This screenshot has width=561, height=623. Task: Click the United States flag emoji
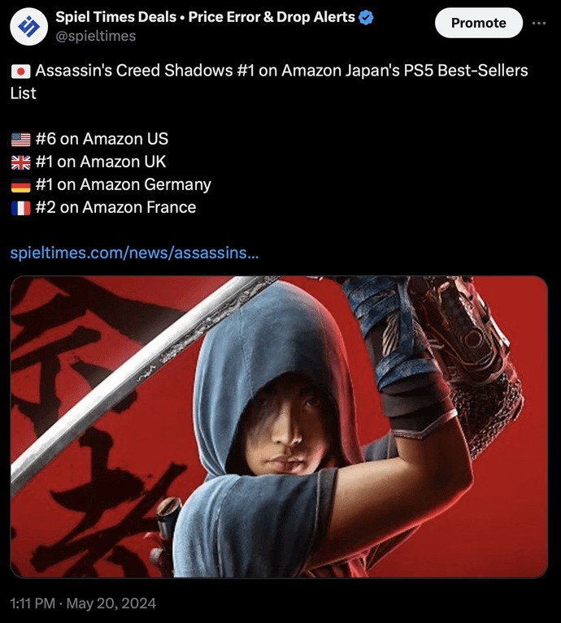20,140
